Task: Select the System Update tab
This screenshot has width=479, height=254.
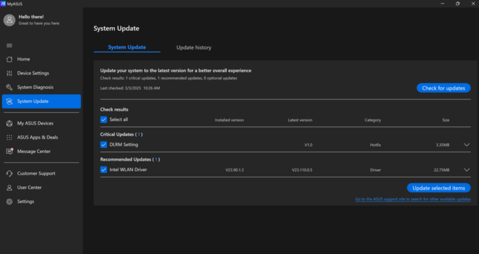Action: 127,47
